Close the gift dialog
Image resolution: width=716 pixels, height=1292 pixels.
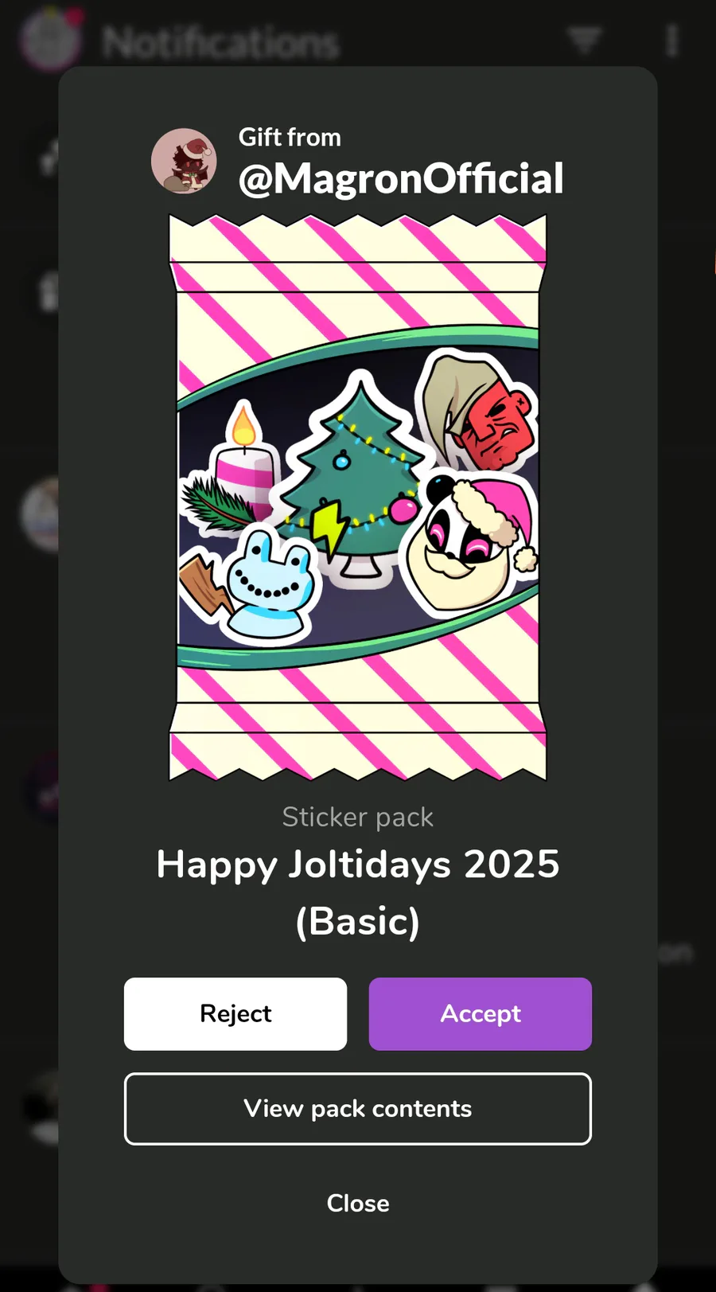tap(358, 1203)
